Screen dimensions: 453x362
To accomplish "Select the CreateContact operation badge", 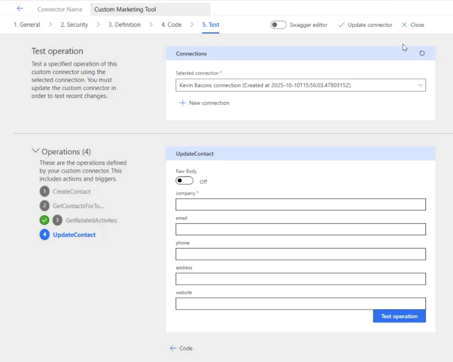I will pos(45,191).
